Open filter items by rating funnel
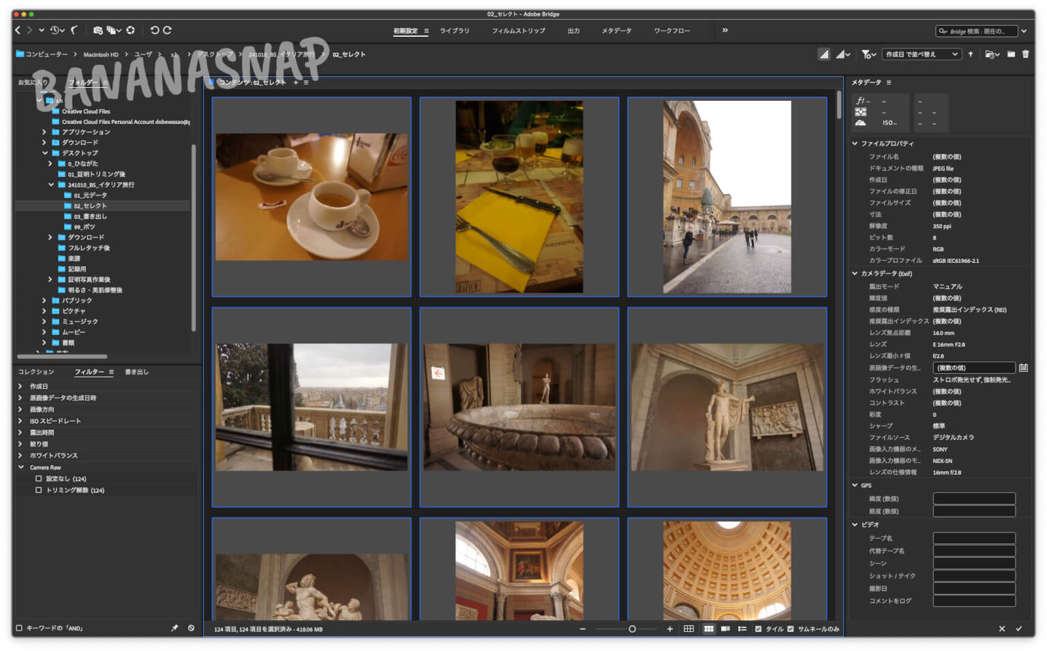Image resolution: width=1047 pixels, height=651 pixels. pyautogui.click(x=868, y=54)
